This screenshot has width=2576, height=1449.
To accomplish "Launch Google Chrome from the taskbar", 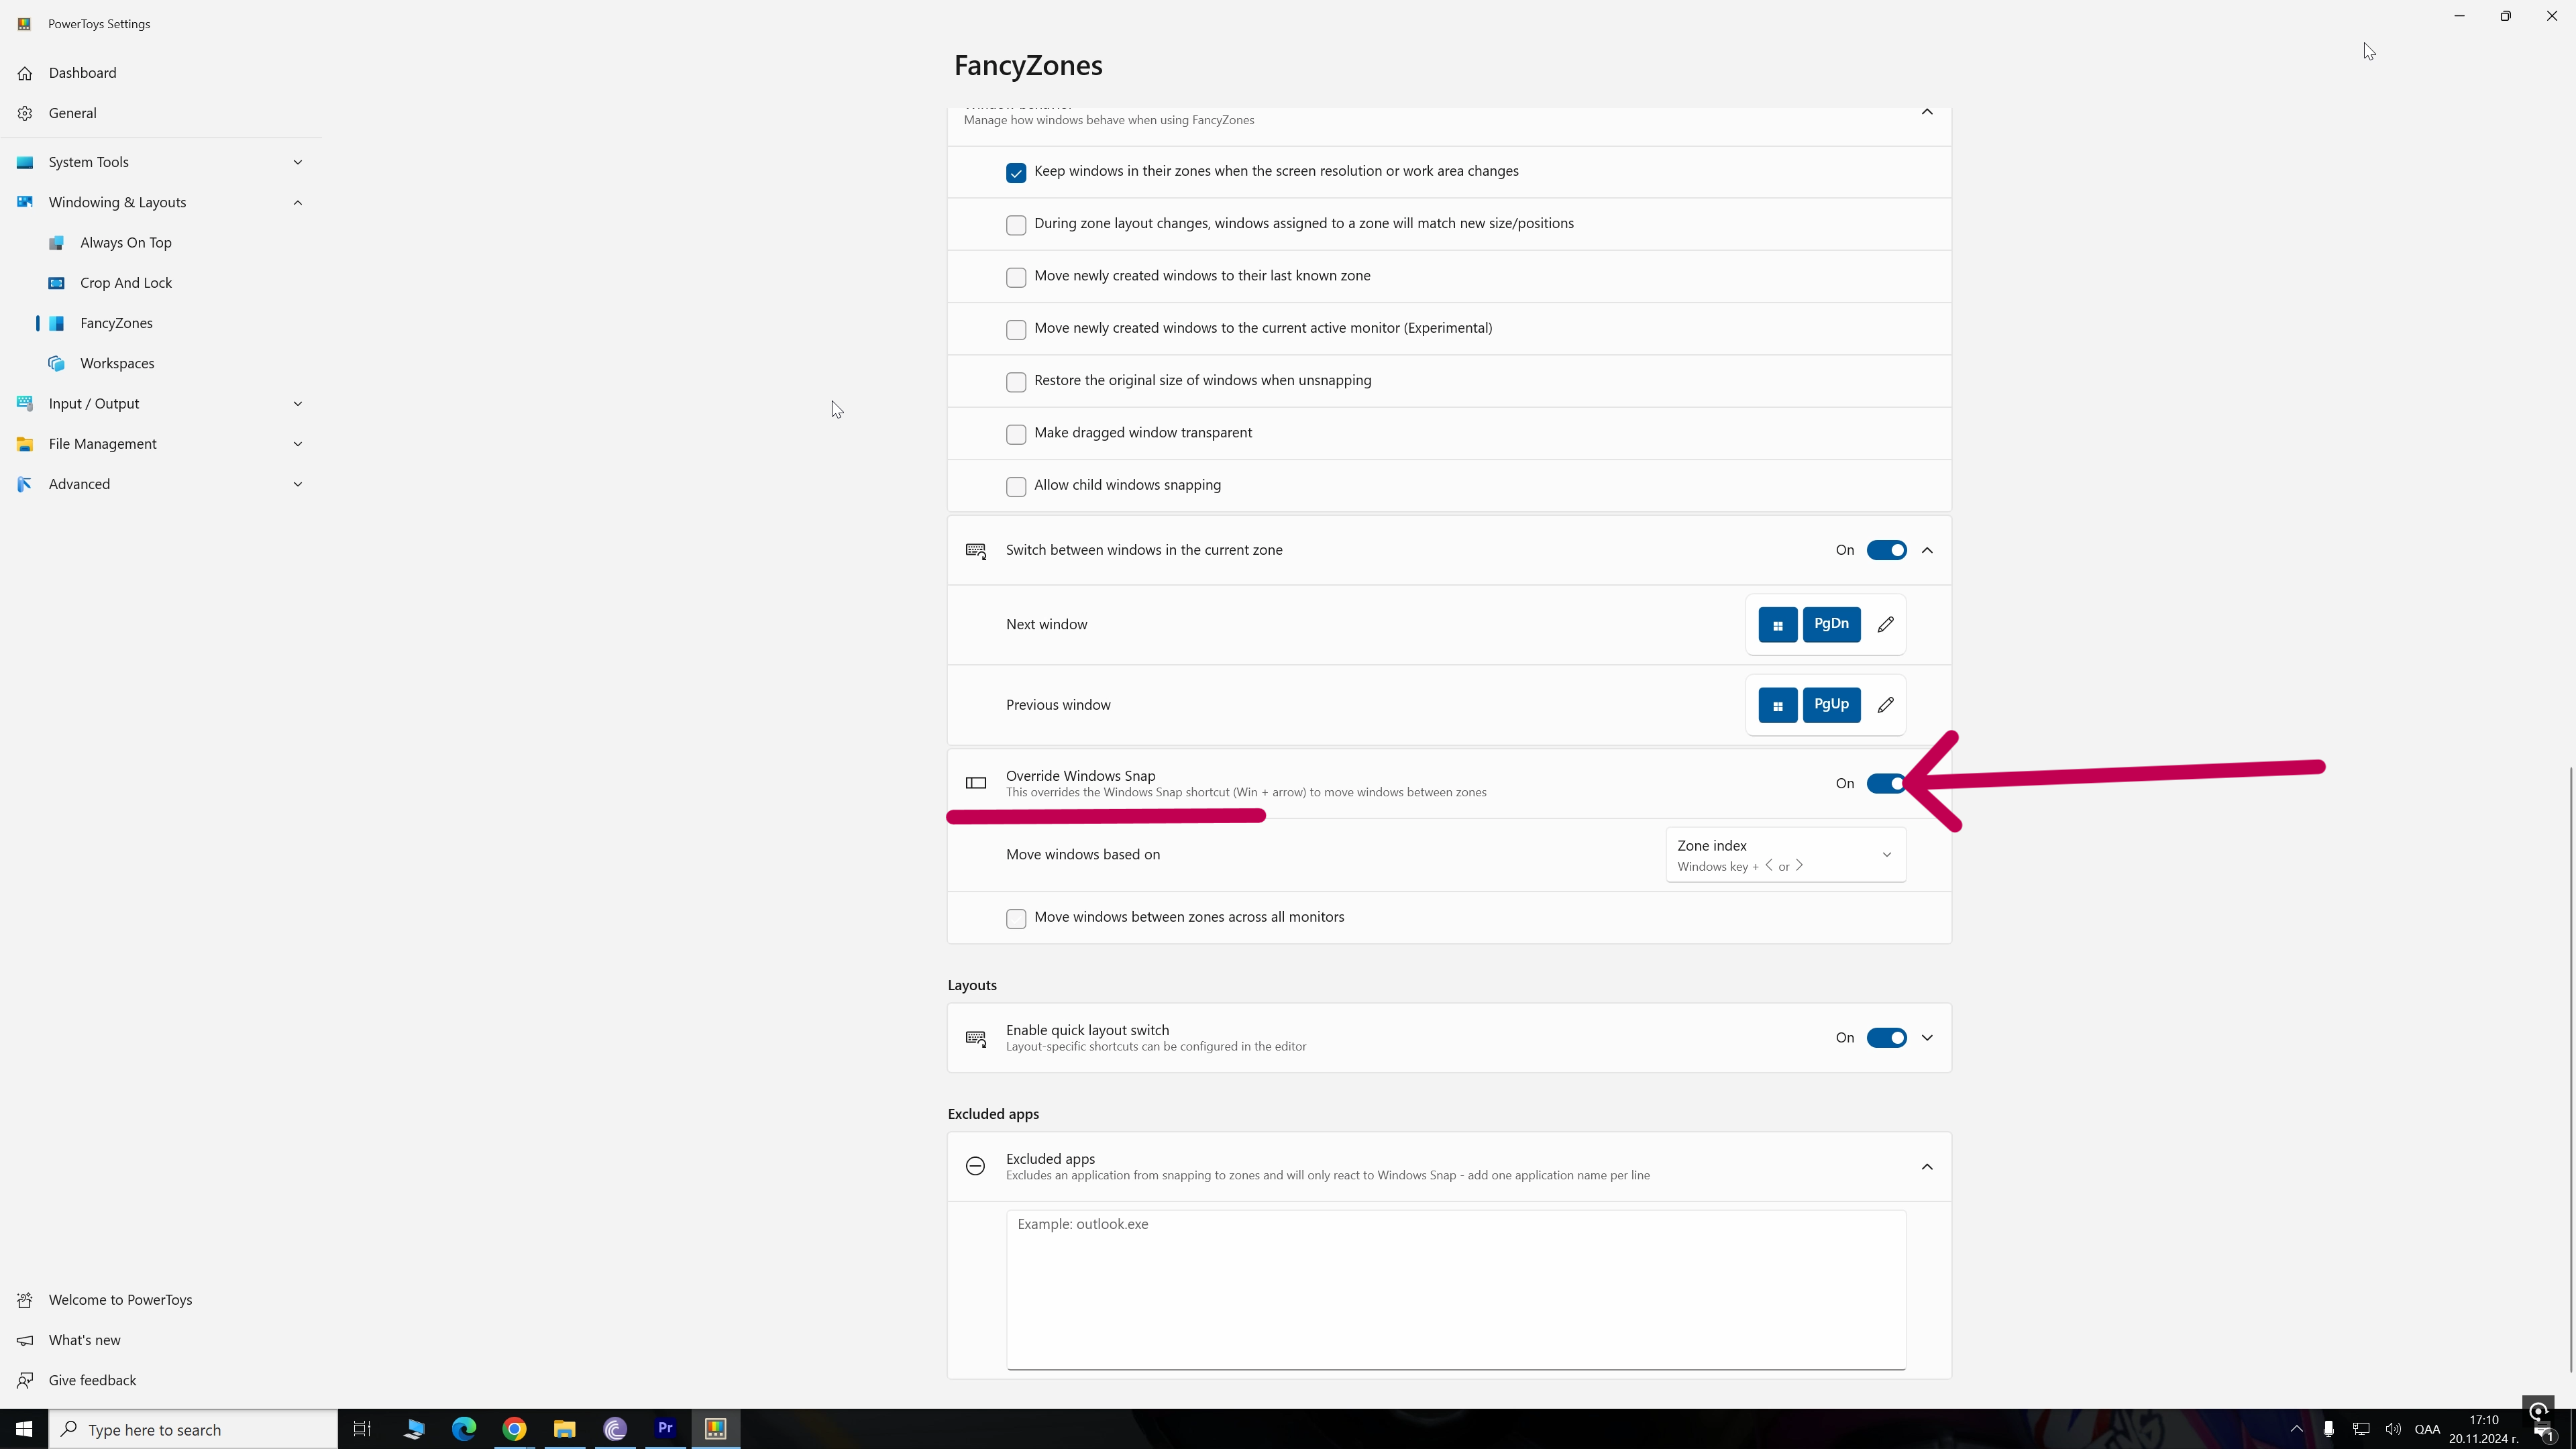I will pos(514,1429).
